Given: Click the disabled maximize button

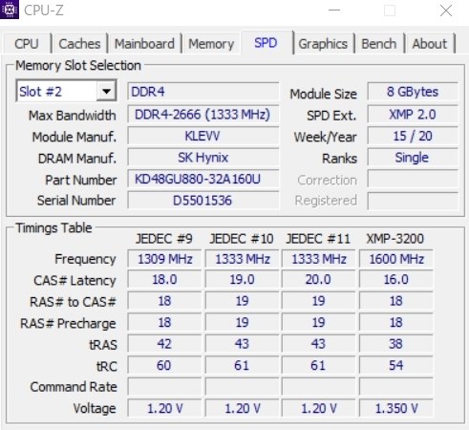Looking at the screenshot, I should (390, 11).
